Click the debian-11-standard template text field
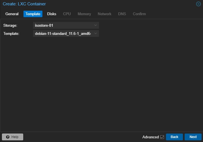This screenshot has width=203, height=142. click(x=62, y=34)
